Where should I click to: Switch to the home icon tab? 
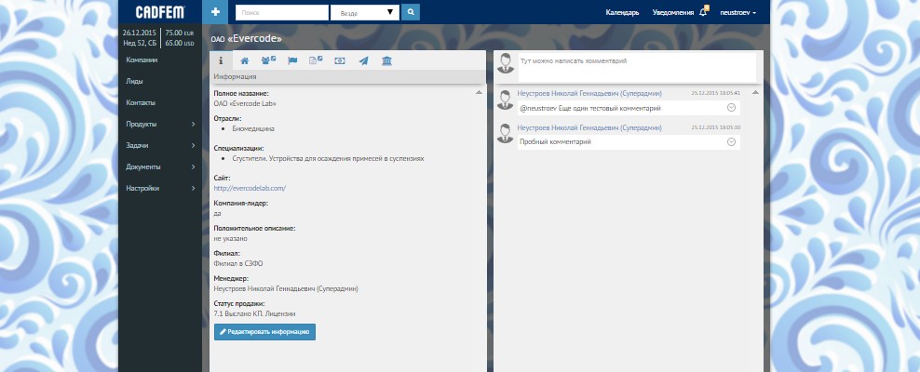coord(244,60)
